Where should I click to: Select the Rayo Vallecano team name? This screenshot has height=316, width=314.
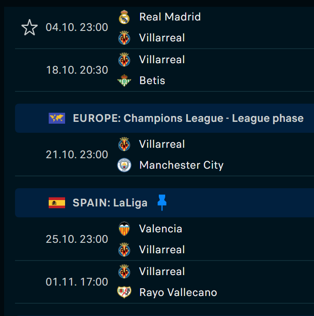click(178, 292)
